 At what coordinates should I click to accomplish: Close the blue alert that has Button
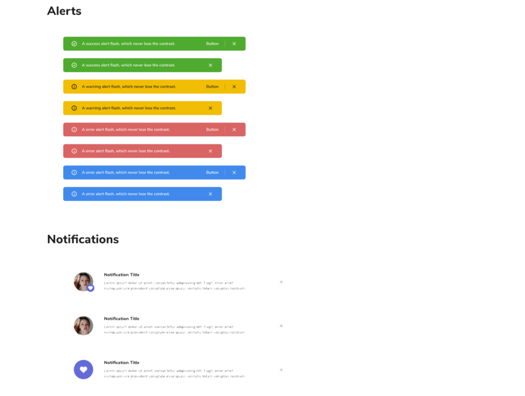tap(234, 173)
